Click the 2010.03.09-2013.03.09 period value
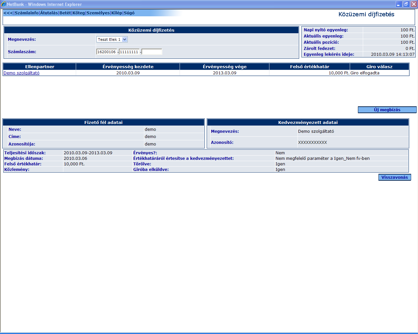The width and height of the screenshot is (418, 334). tap(88, 153)
